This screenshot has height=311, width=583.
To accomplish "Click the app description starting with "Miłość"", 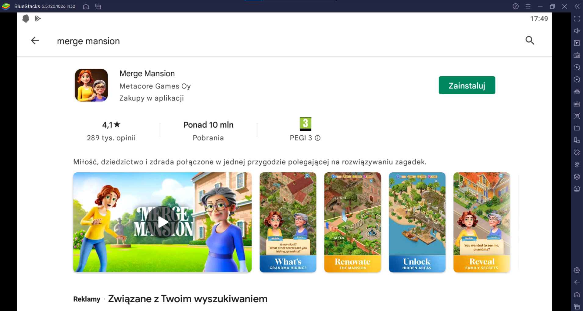I will (250, 162).
